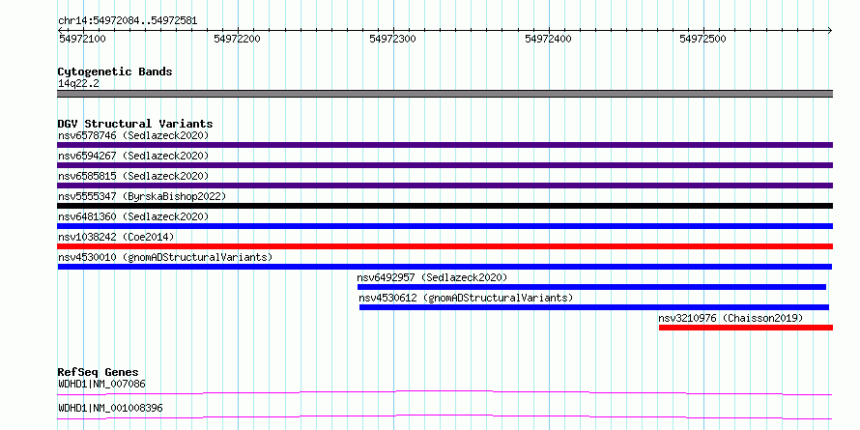Image resolution: width=860 pixels, height=430 pixels.
Task: Click the DGV Structural Variants track heading
Action: click(135, 124)
